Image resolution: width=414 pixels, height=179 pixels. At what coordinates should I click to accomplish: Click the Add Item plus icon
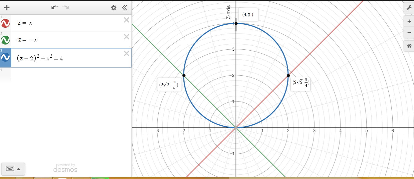[x=7, y=8]
